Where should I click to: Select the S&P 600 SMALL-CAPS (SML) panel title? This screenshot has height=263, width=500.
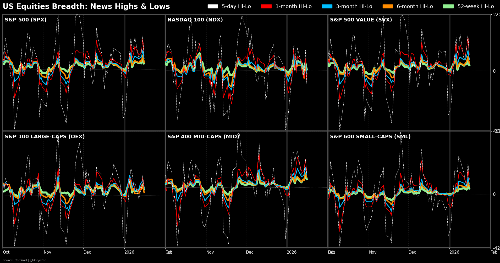pyautogui.click(x=370, y=137)
